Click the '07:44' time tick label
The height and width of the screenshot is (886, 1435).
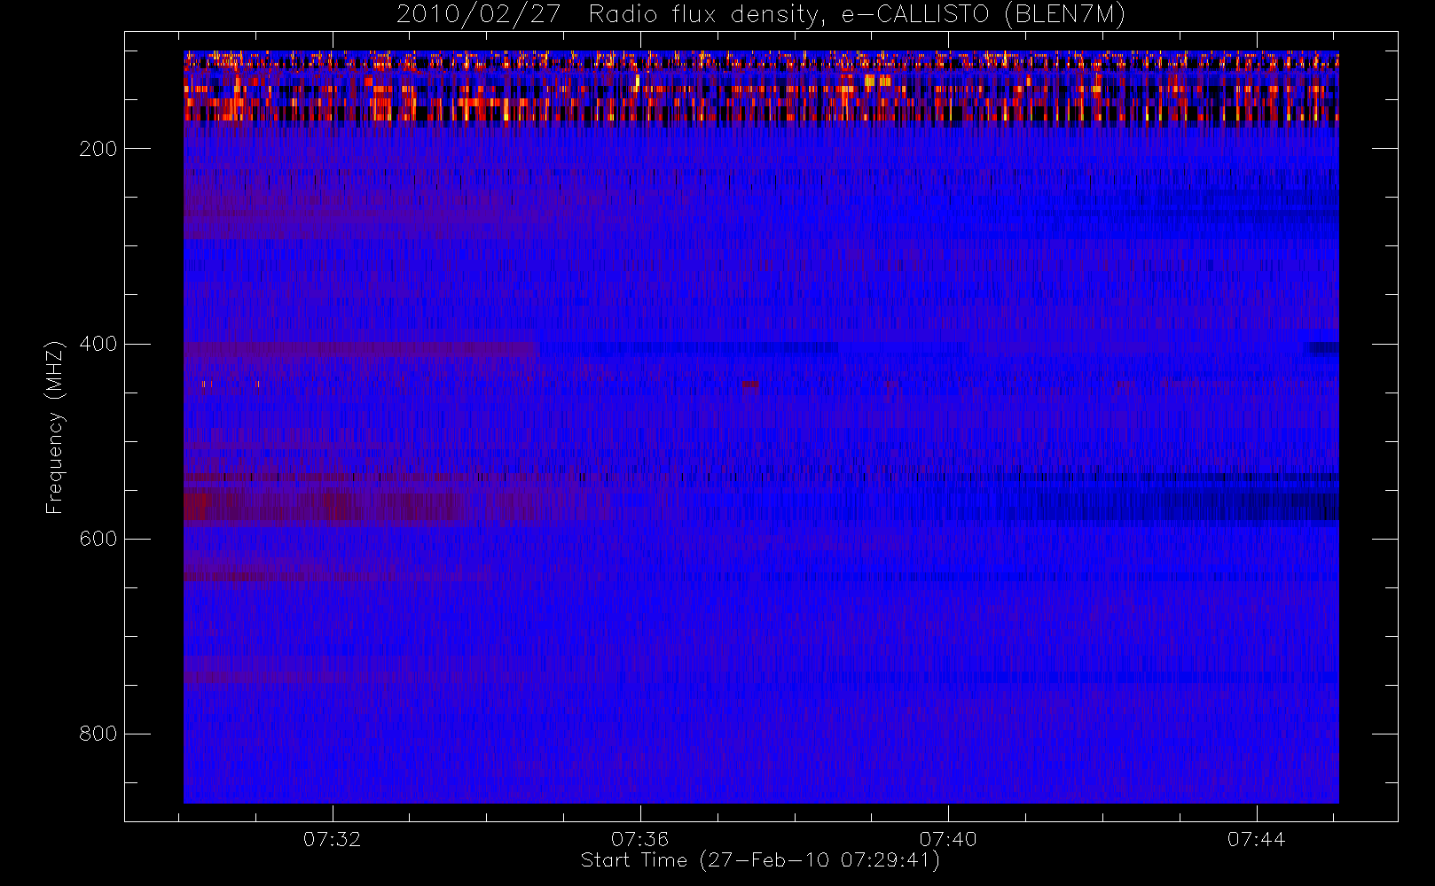pos(1256,839)
